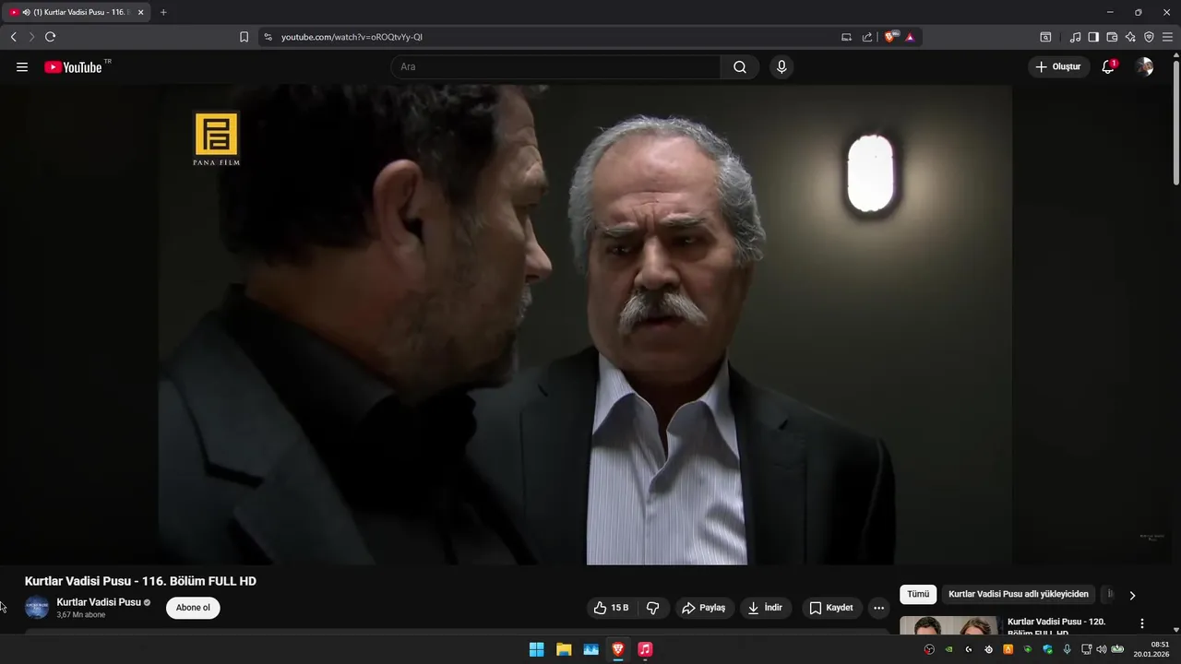Open Brave browser taskbar icon
1181x664 pixels.
[x=618, y=649]
